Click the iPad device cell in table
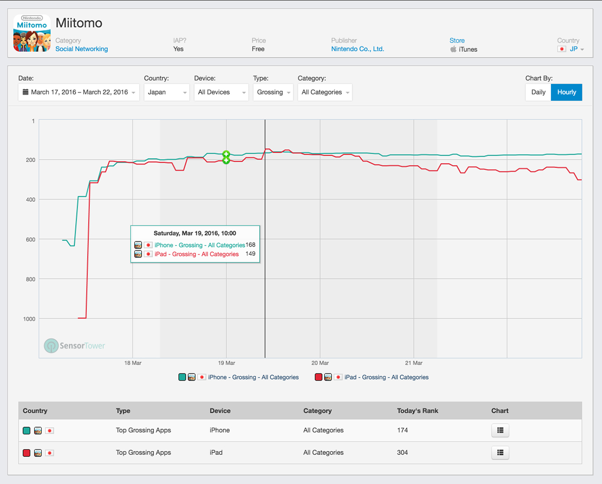Viewport: 602px width, 484px height. [x=216, y=452]
